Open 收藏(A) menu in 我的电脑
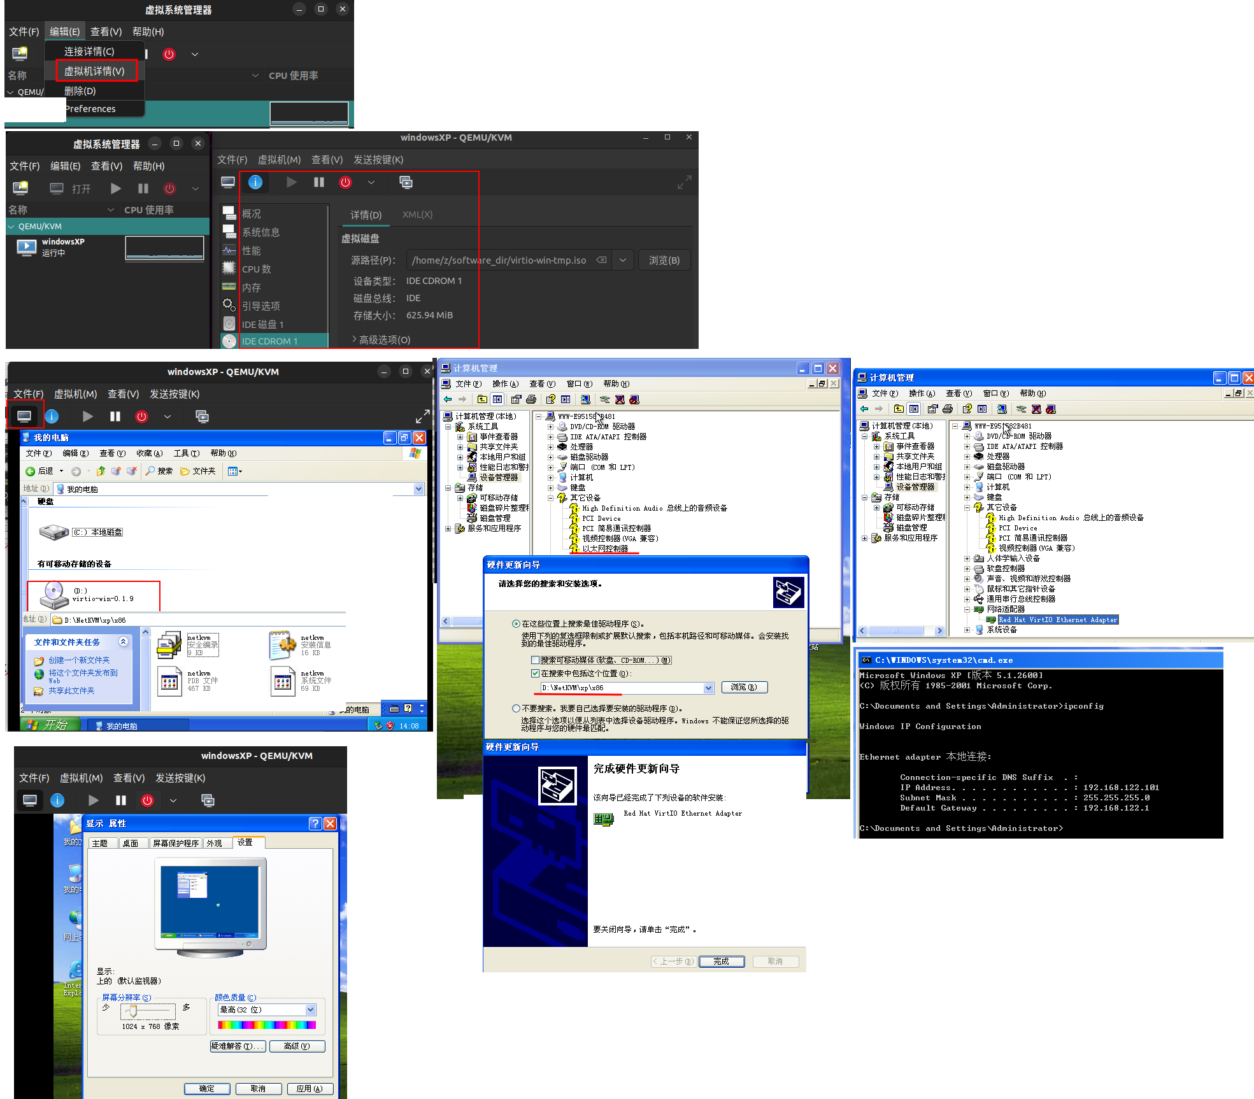This screenshot has height=1099, width=1254. pos(149,453)
